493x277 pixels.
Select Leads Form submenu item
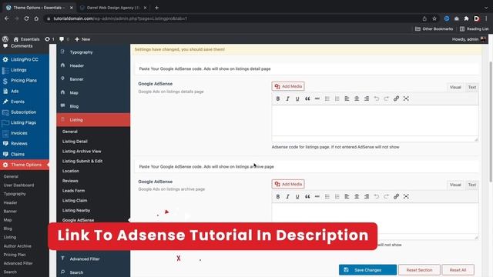(x=74, y=191)
